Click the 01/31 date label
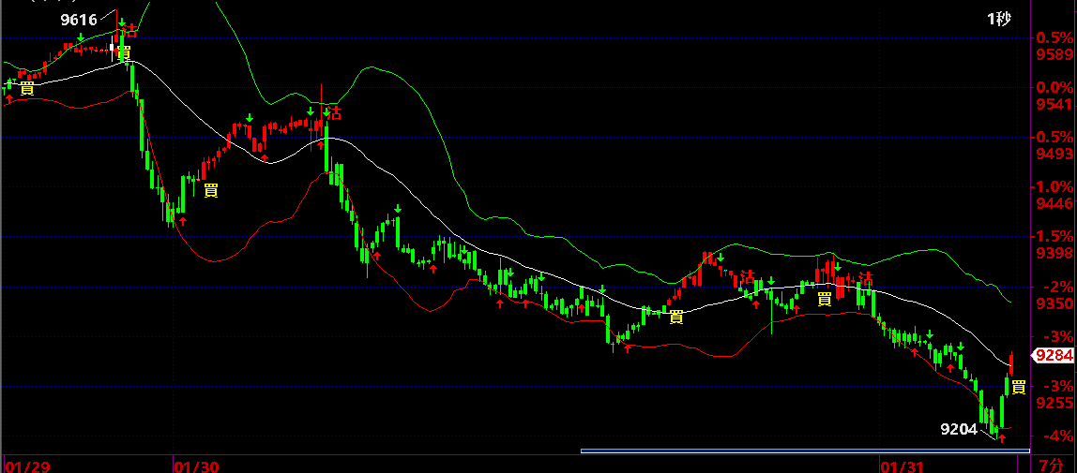The height and width of the screenshot is (473, 1077). [x=902, y=465]
